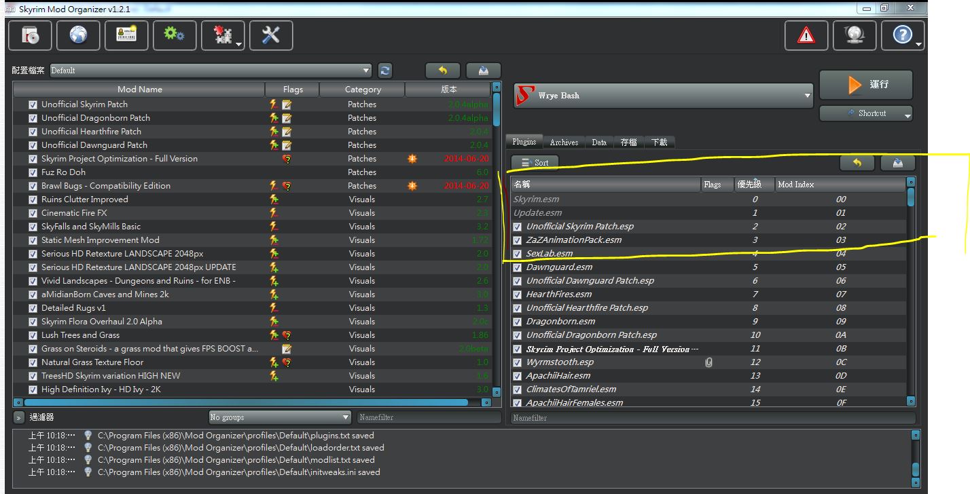Click paperclip flag on Wyrmstooth.esp row
Viewport: 970px width, 494px height.
pos(708,362)
